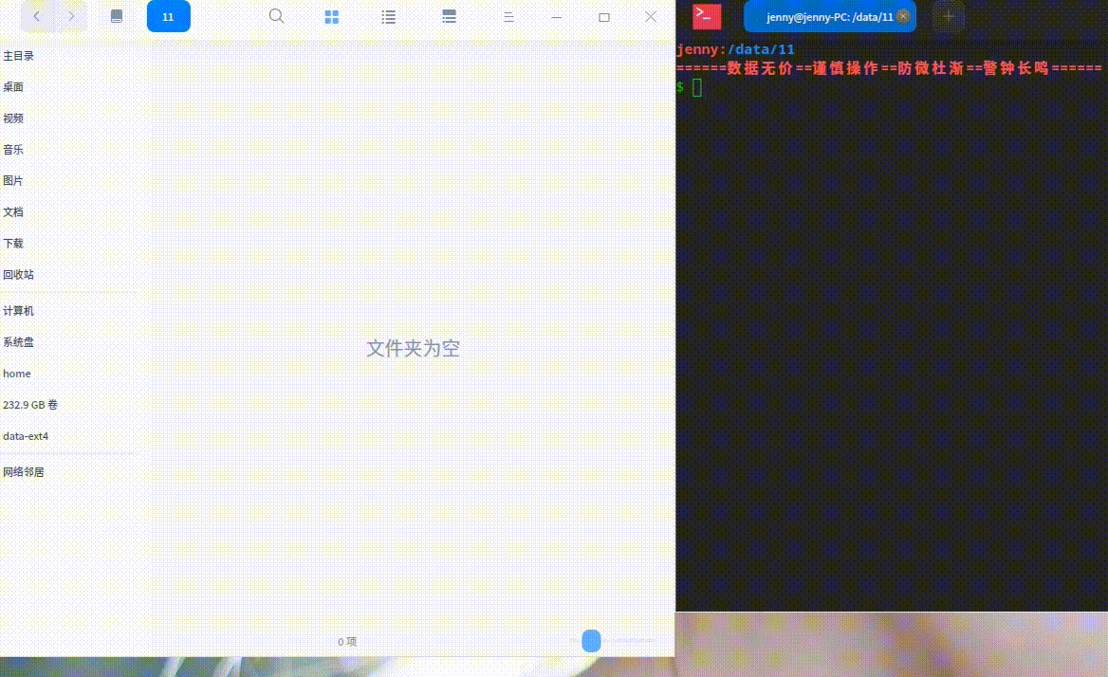Close the file manager window
1108x677 pixels.
pos(650,17)
